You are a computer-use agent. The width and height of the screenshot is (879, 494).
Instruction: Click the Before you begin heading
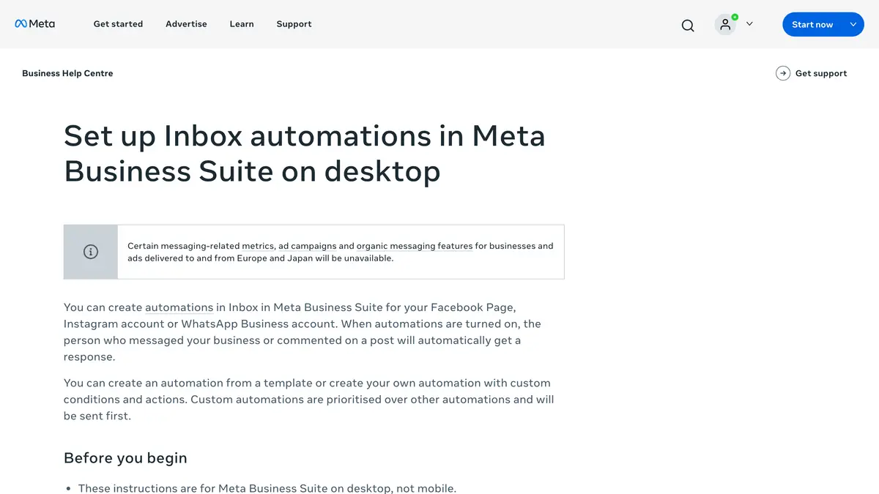pos(125,458)
